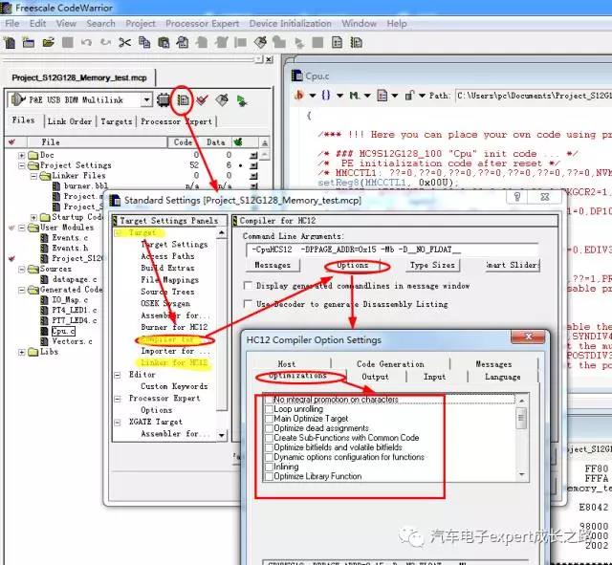
Task: Collapse the Project Settings folder
Action: (21, 165)
